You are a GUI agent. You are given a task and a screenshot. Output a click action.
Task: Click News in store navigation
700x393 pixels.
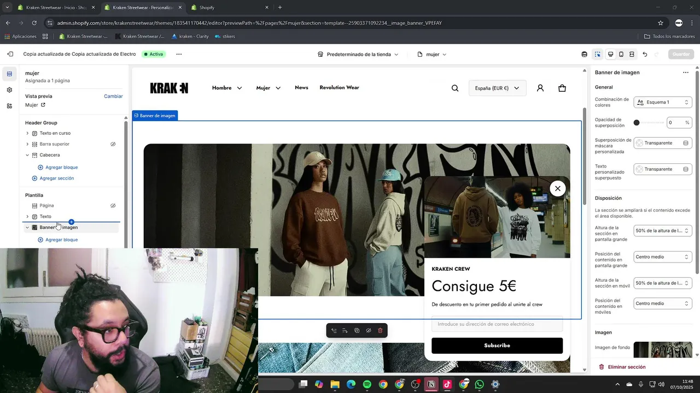pyautogui.click(x=301, y=87)
